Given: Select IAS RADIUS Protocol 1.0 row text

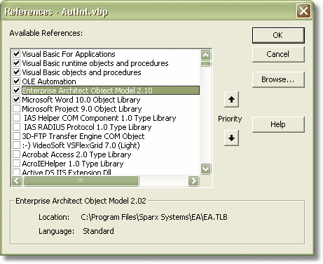Looking at the screenshot, I should point(88,127).
